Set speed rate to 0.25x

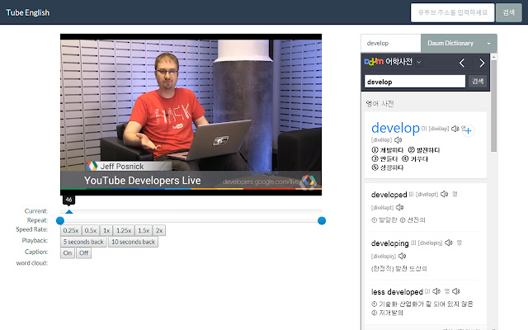(71, 230)
